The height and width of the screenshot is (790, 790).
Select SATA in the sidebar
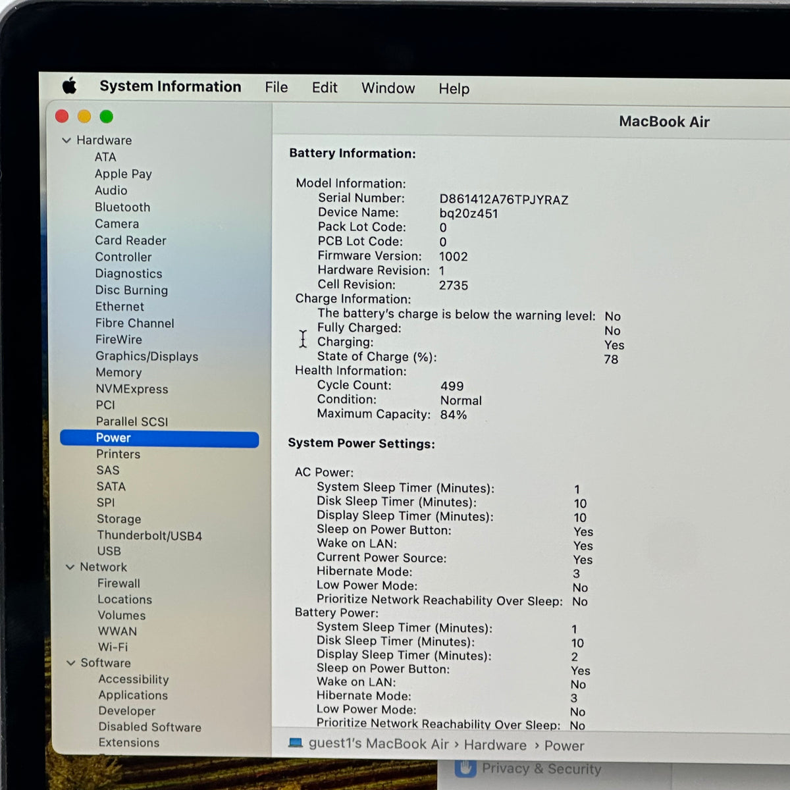click(x=111, y=486)
